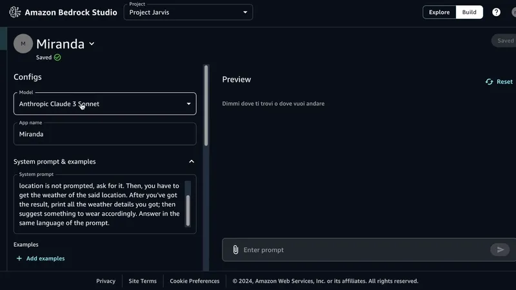Switch to Build mode
The height and width of the screenshot is (290, 516).
pyautogui.click(x=469, y=12)
